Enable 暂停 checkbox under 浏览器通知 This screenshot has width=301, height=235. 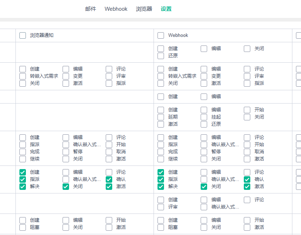point(66,152)
